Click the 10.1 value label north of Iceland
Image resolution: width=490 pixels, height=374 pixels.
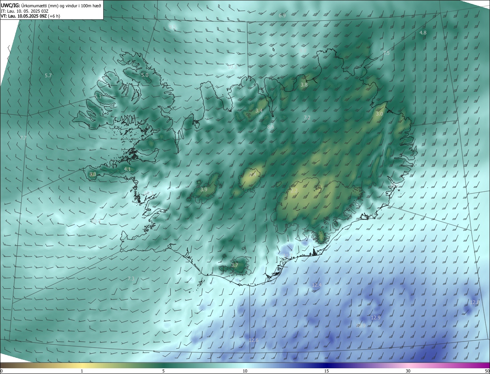232,67
